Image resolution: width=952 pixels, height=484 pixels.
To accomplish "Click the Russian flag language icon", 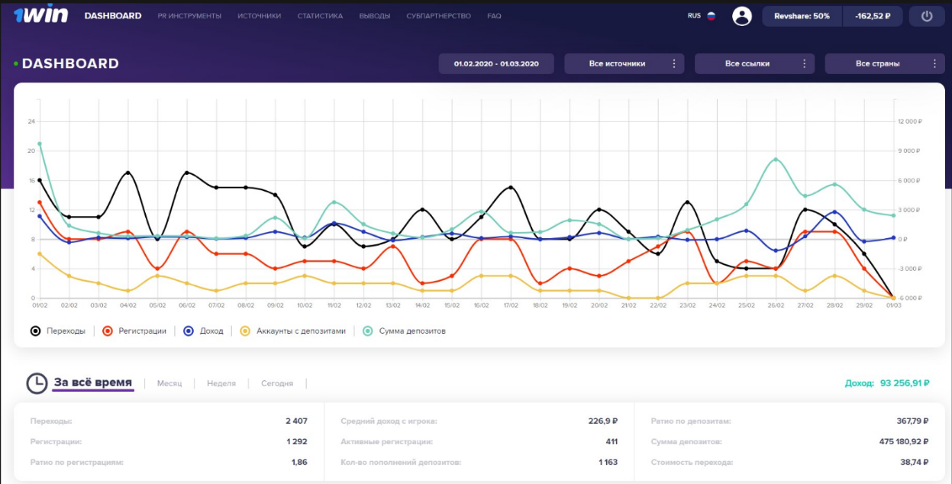I will [x=711, y=16].
